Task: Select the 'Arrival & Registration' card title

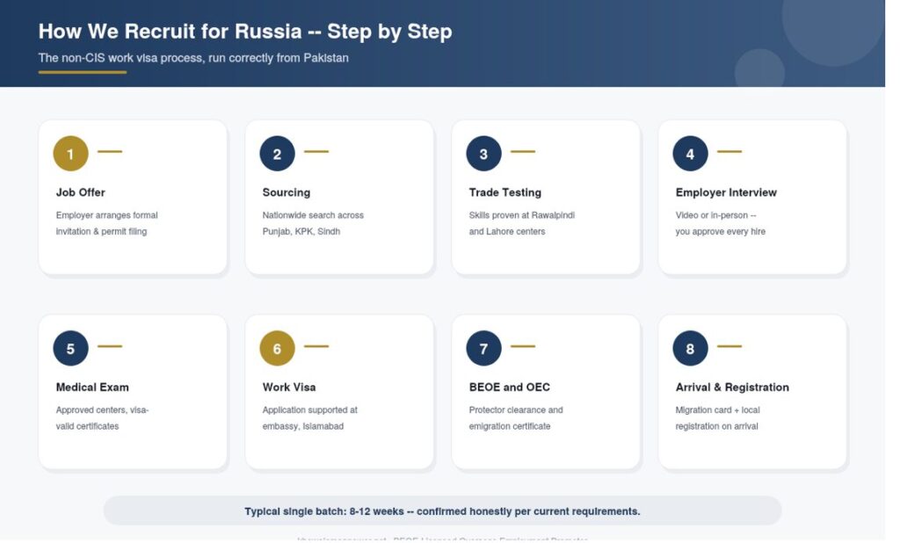Action: (732, 387)
